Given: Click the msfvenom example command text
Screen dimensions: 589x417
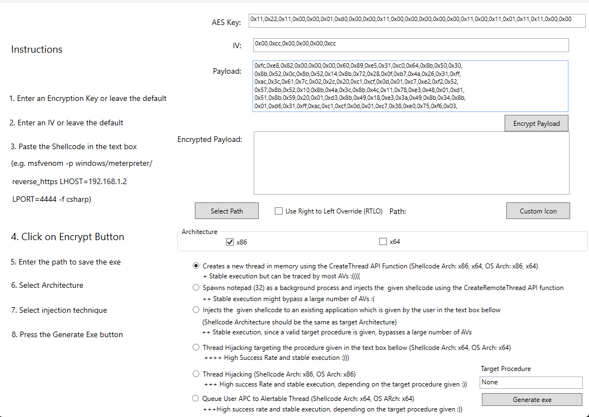Looking at the screenshot, I should [82, 163].
